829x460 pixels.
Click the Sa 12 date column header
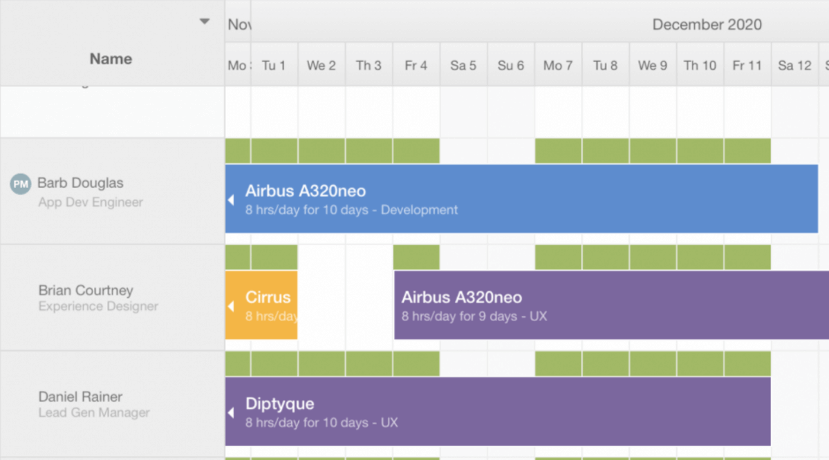tap(794, 65)
